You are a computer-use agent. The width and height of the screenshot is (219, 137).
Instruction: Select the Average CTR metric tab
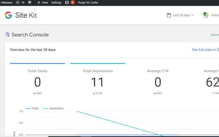point(158,79)
